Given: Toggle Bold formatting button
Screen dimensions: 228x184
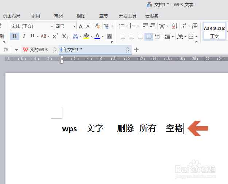Looking at the screenshot, I should pos(15,36).
